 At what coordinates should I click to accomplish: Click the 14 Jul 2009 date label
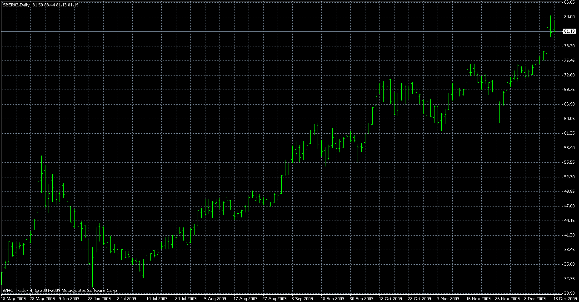point(158,299)
